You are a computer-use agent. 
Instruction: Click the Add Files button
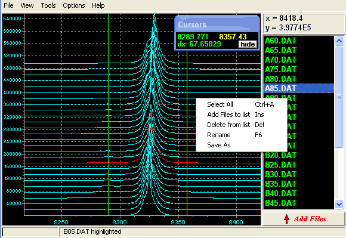click(x=303, y=218)
